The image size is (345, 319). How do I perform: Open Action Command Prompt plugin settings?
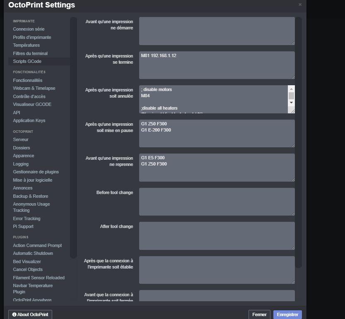pyautogui.click(x=37, y=245)
